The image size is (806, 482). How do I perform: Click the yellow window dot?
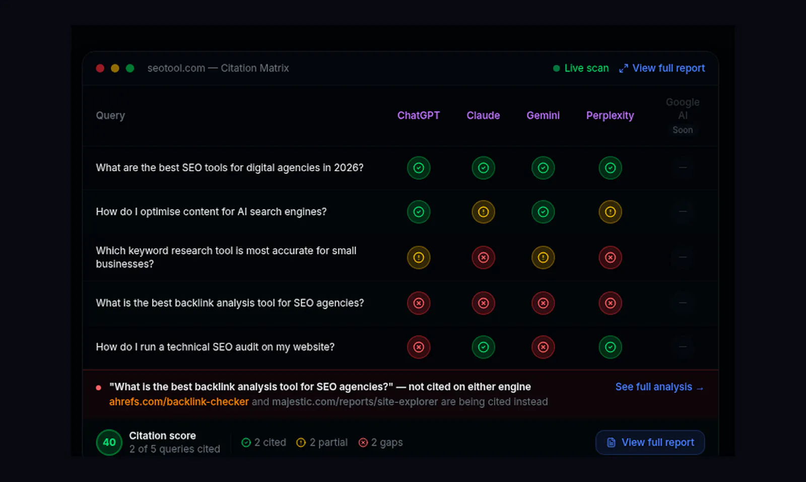pos(115,68)
